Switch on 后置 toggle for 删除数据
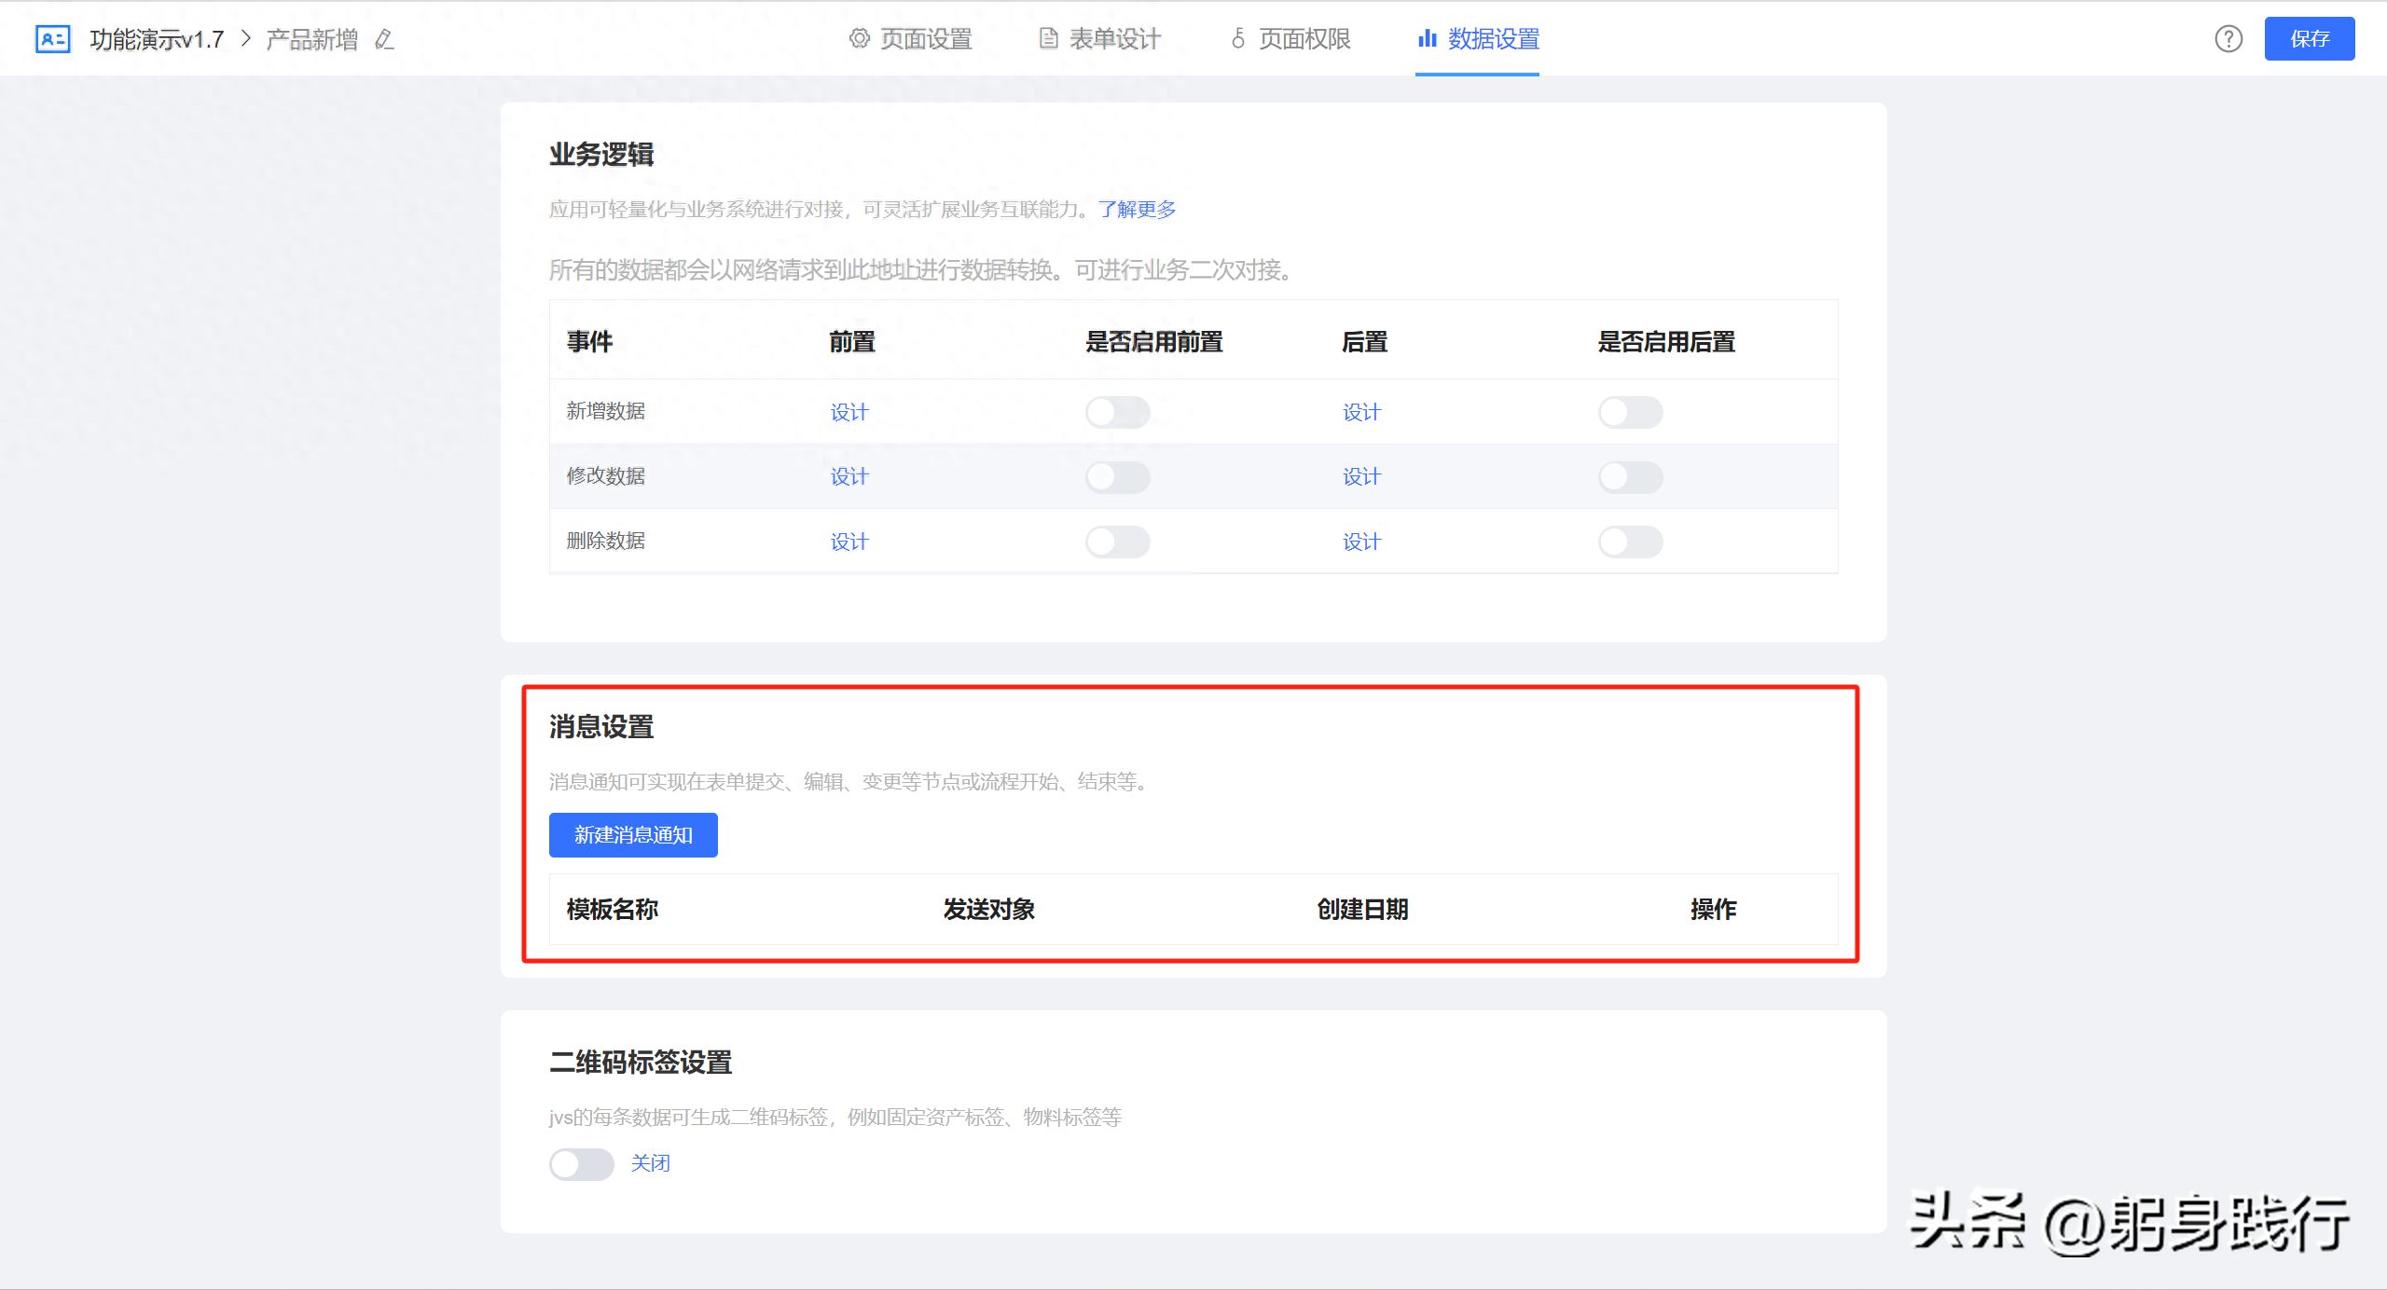This screenshot has height=1290, width=2387. [1630, 542]
